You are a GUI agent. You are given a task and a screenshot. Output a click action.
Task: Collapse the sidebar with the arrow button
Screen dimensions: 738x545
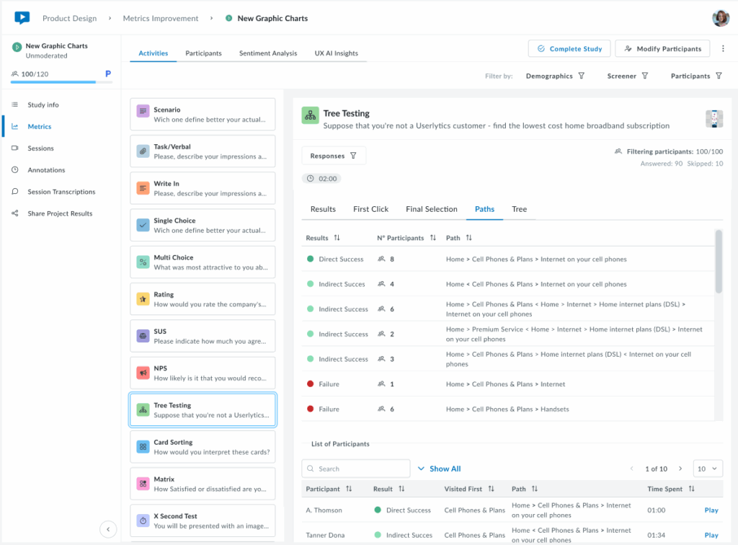pos(108,529)
